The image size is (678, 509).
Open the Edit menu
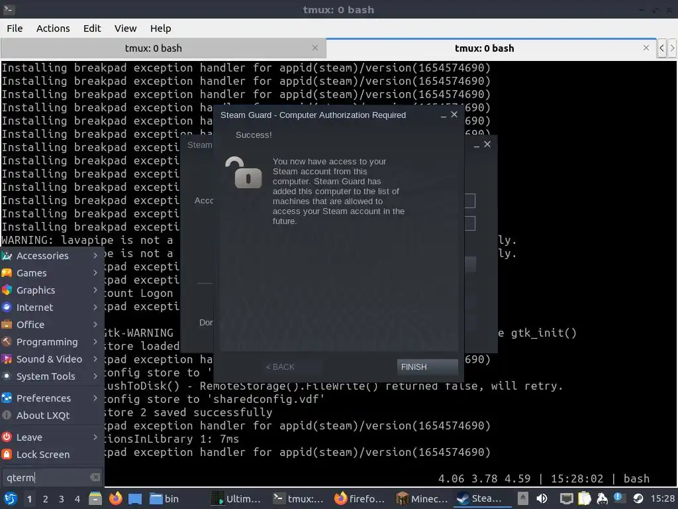[x=91, y=28]
